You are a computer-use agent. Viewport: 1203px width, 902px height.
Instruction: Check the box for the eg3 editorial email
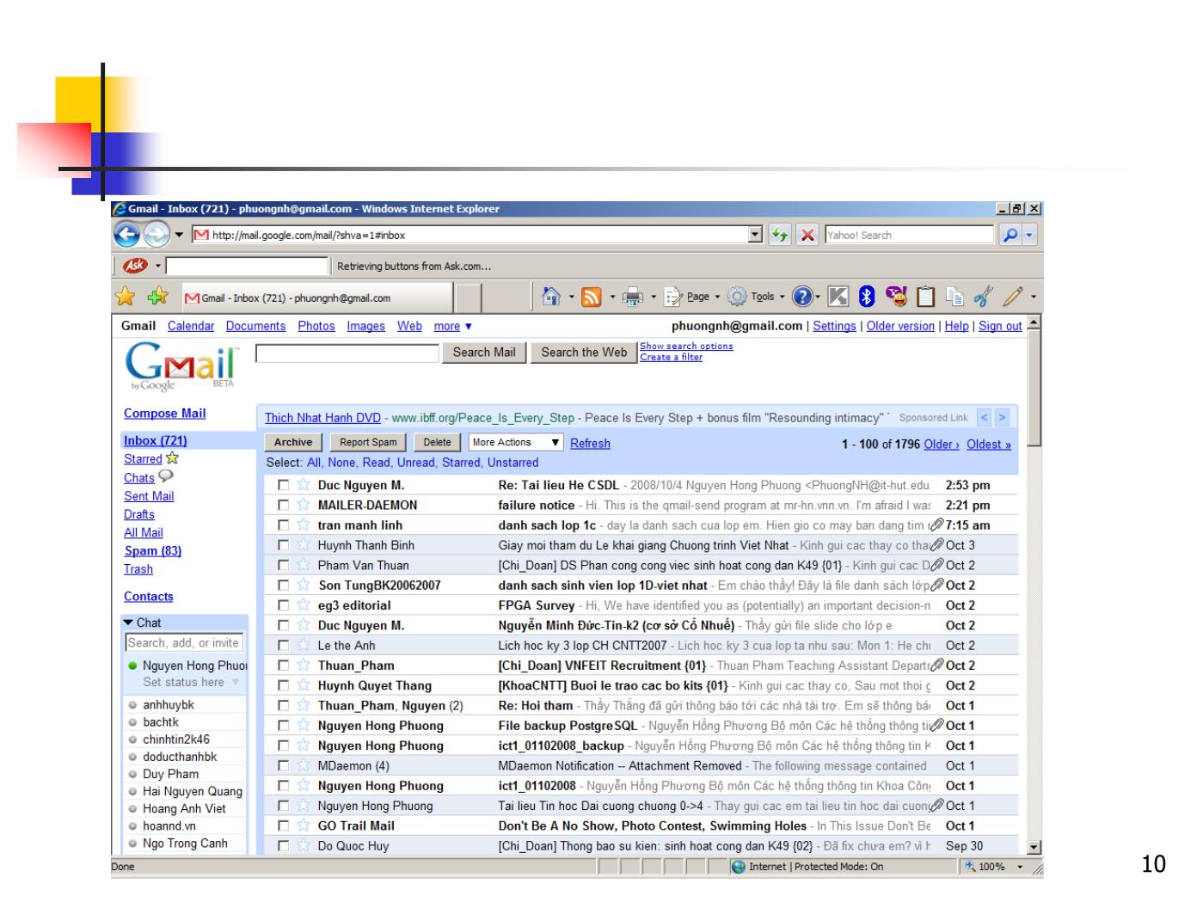pos(284,605)
